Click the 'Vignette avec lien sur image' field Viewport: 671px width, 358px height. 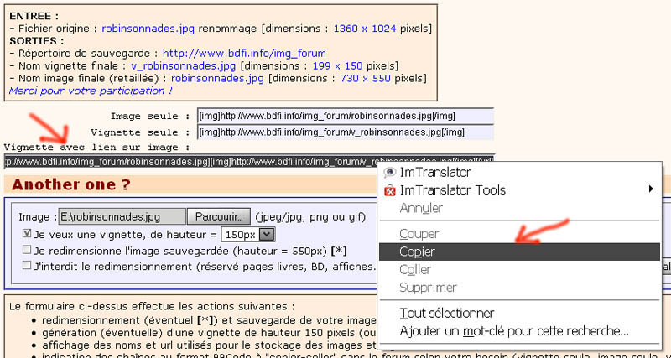pos(249,162)
